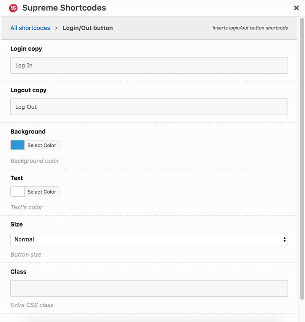The image size is (305, 322).
Task: Click the Login/Out button breadcrumb title
Action: click(x=88, y=28)
